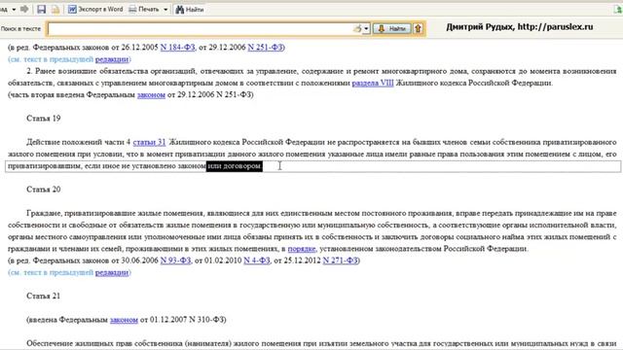The image size is (623, 350).
Task: Open законом link dated 01.12.2007
Action: coord(124,320)
